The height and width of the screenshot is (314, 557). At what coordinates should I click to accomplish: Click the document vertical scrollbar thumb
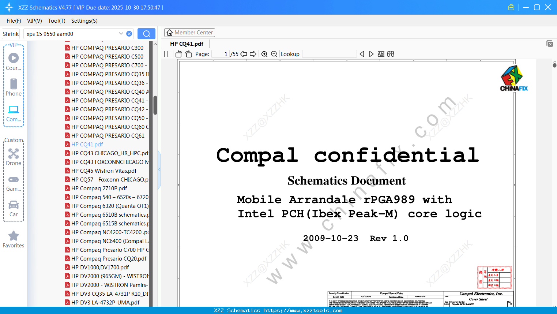pyautogui.click(x=554, y=65)
